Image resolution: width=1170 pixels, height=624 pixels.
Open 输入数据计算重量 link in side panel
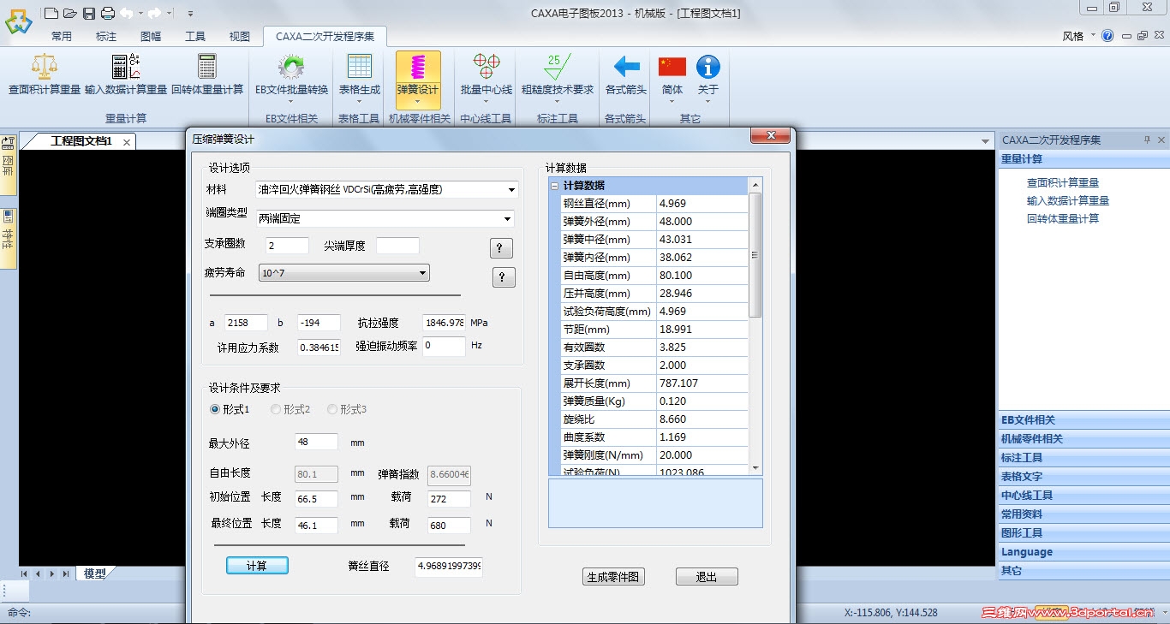click(x=1067, y=200)
